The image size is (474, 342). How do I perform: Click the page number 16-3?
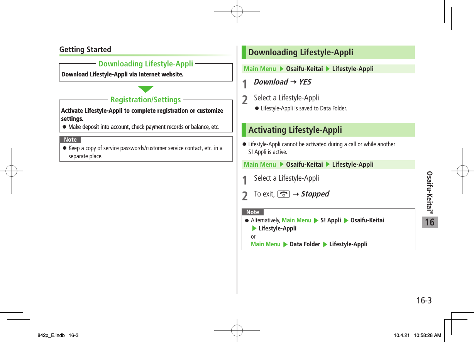pos(423,300)
